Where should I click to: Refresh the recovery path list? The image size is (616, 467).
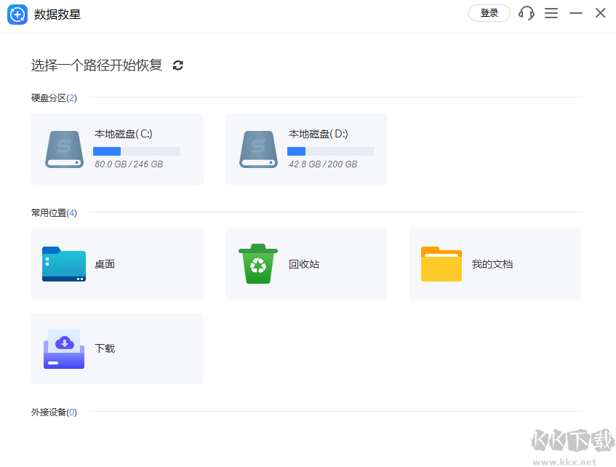[178, 65]
